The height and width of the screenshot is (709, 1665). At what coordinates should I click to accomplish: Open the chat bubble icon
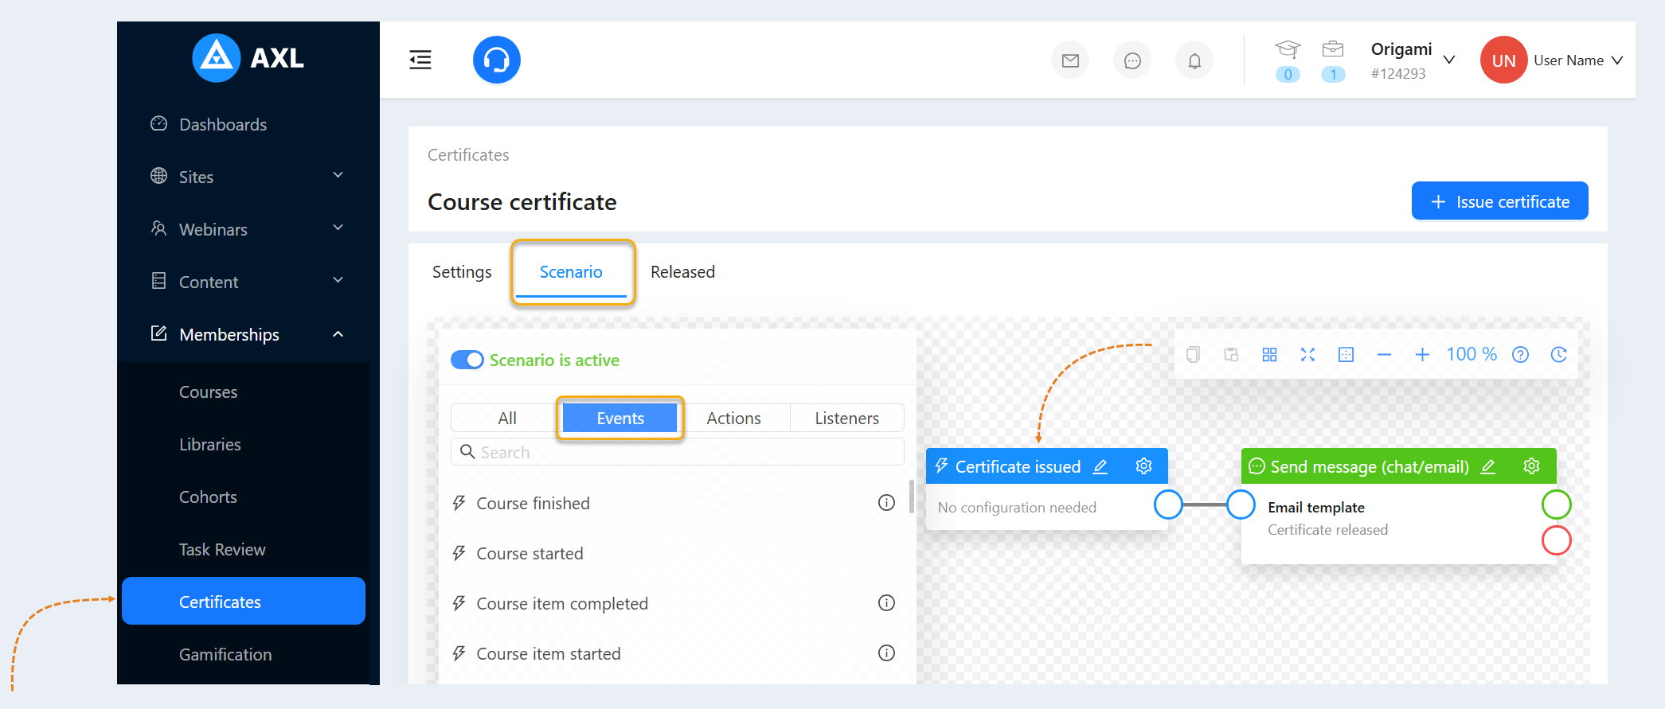(x=1132, y=60)
